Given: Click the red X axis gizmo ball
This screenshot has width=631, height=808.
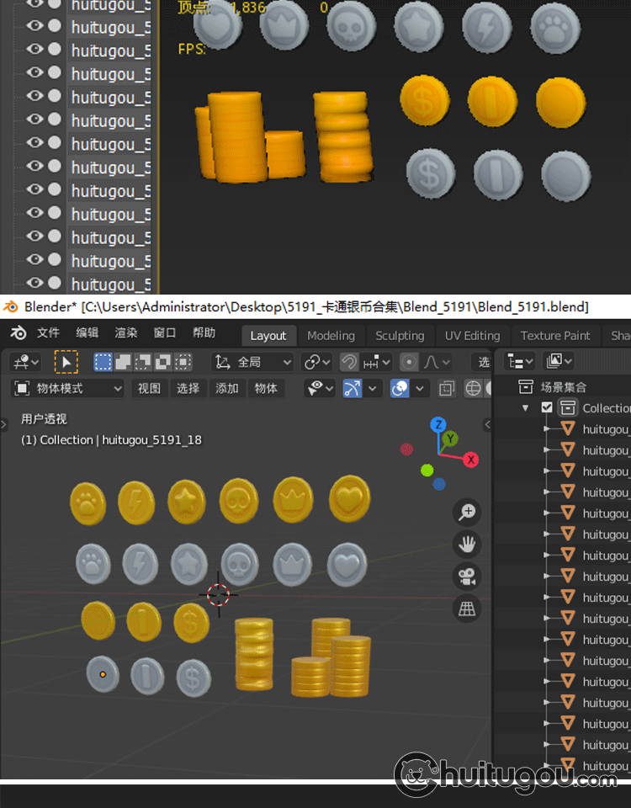Looking at the screenshot, I should coord(470,460).
